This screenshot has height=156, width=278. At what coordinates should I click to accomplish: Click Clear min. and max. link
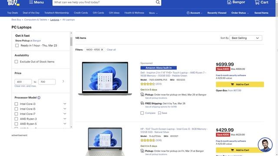coord(25,86)
